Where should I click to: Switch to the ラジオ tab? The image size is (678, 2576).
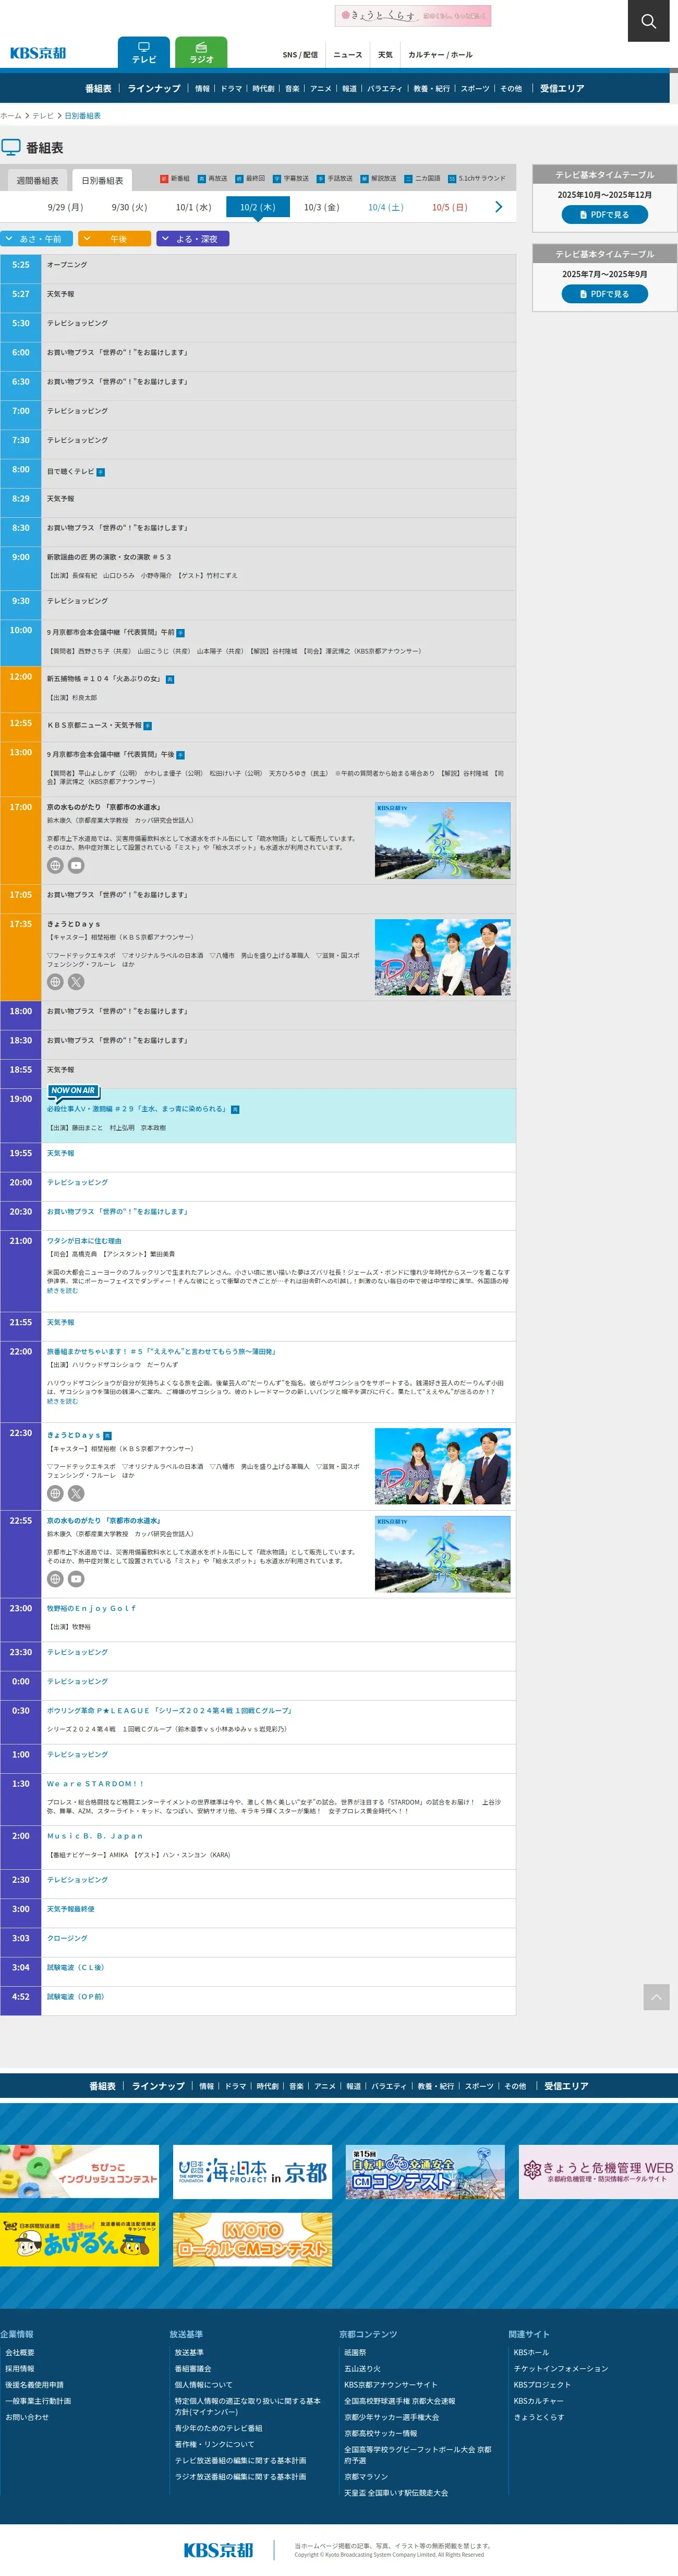click(x=201, y=53)
